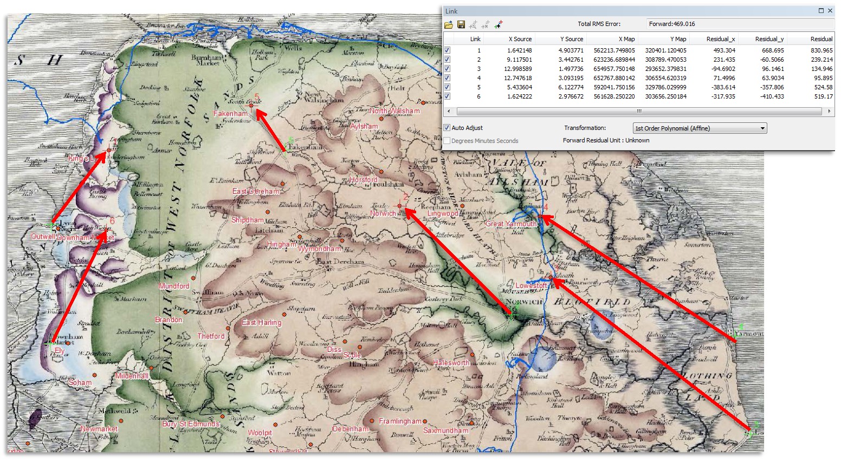This screenshot has height=463, width=841.
Task: Select Y Source value 3.093195
Action: click(571, 78)
